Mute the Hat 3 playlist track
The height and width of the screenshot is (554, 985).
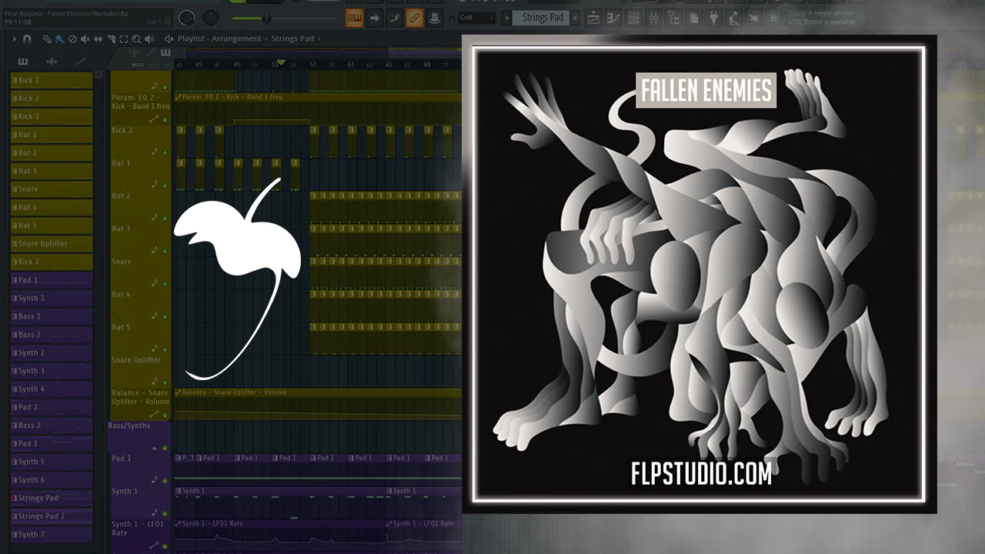165,251
